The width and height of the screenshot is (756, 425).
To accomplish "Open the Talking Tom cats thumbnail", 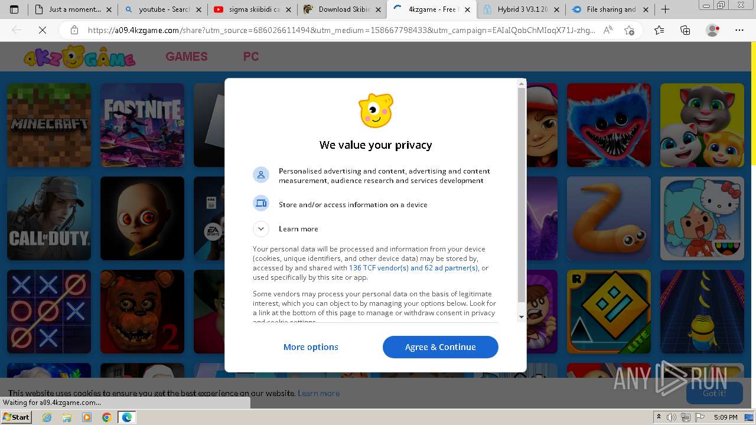I will click(702, 125).
